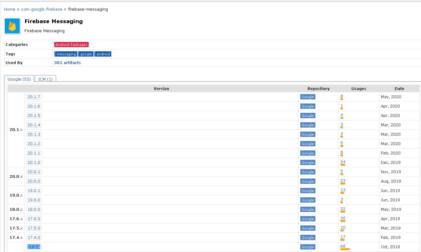The image size is (421, 252).
Task: Open usages count 22 for 18.0.0
Action: pyautogui.click(x=343, y=209)
